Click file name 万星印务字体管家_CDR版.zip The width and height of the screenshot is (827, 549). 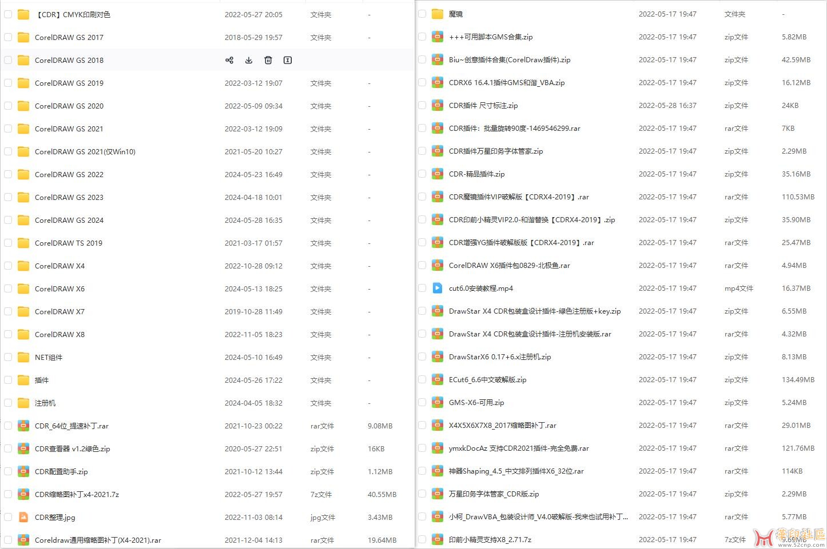(x=494, y=494)
